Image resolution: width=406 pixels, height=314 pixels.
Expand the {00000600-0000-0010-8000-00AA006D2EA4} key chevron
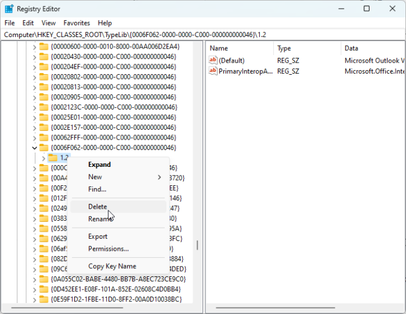coord(34,47)
